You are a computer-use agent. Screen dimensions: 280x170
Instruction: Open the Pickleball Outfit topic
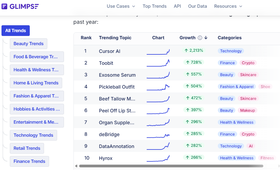point(117,87)
